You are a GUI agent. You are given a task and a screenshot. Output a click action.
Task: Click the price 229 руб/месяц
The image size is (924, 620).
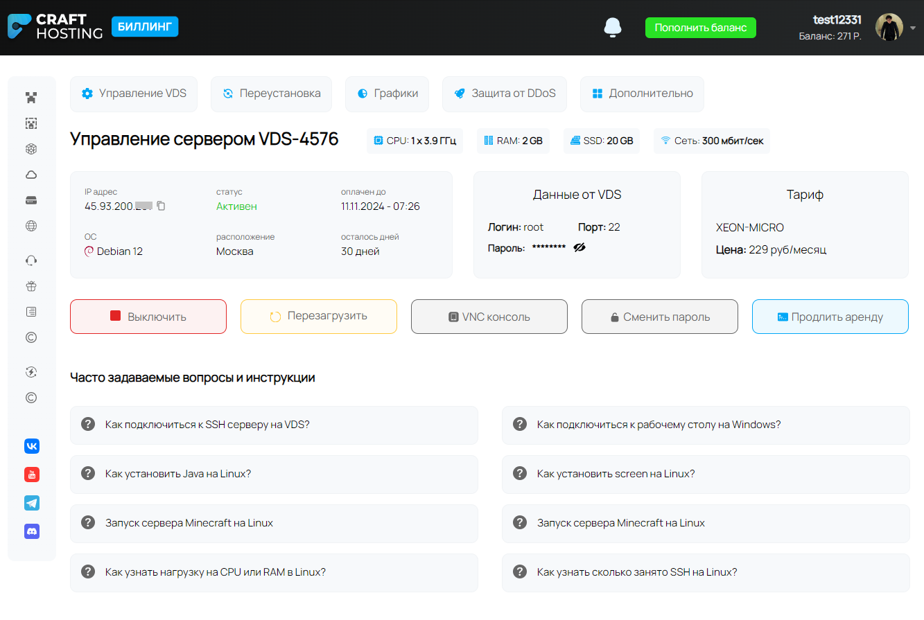click(787, 249)
